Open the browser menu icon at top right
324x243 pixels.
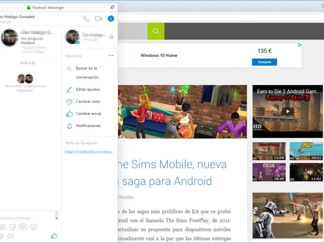click(x=322, y=6)
